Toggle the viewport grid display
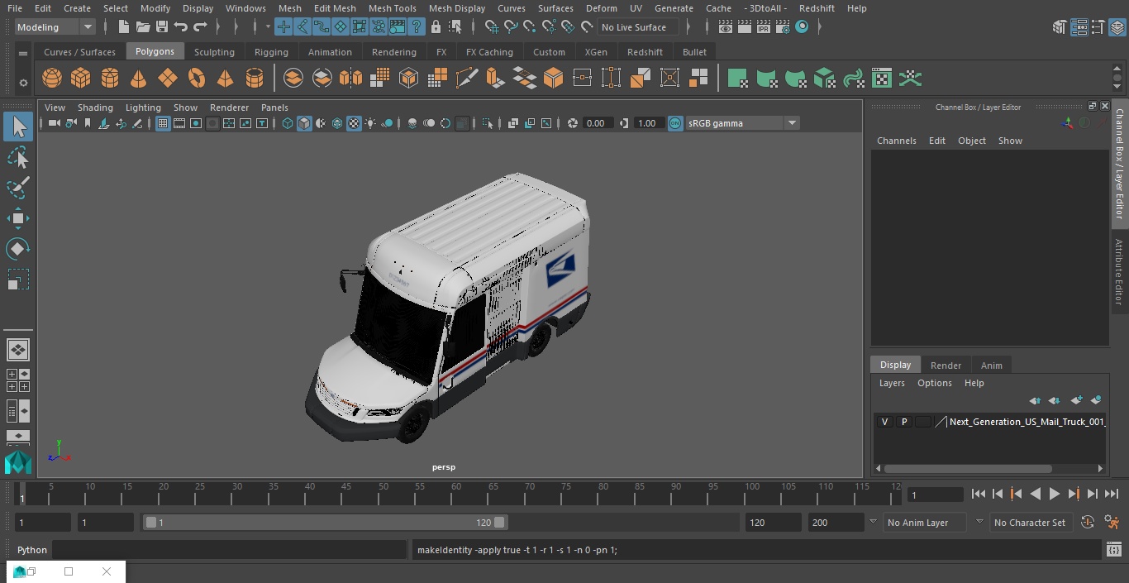The width and height of the screenshot is (1129, 583). click(x=163, y=123)
